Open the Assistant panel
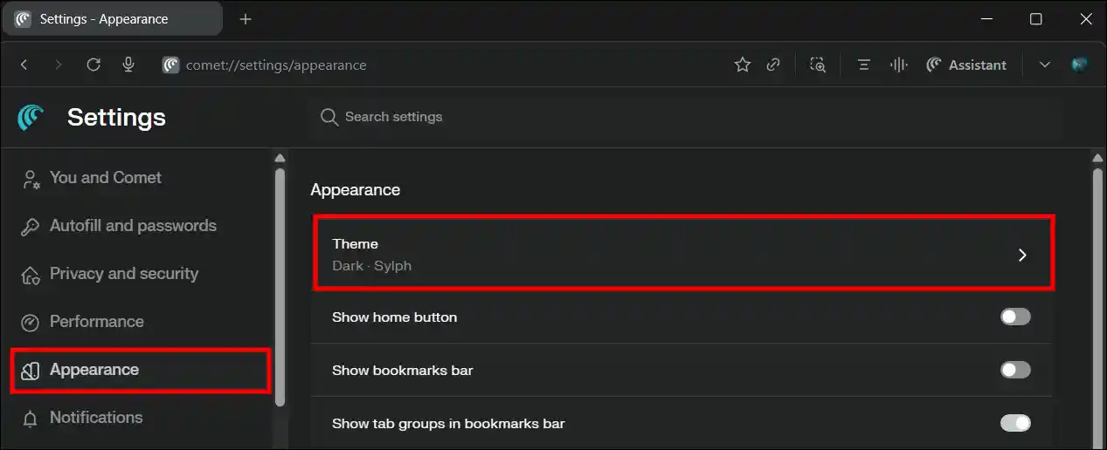 (x=966, y=65)
